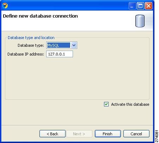Go back with the < Back button
The height and width of the screenshot is (143, 159).
53,134
